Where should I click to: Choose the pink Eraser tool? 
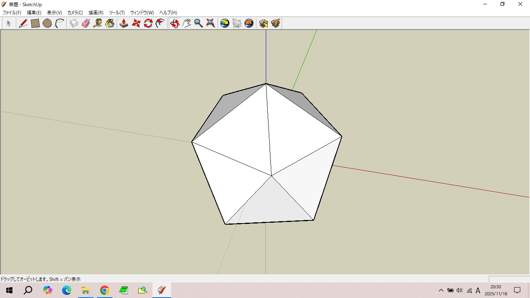[86, 23]
